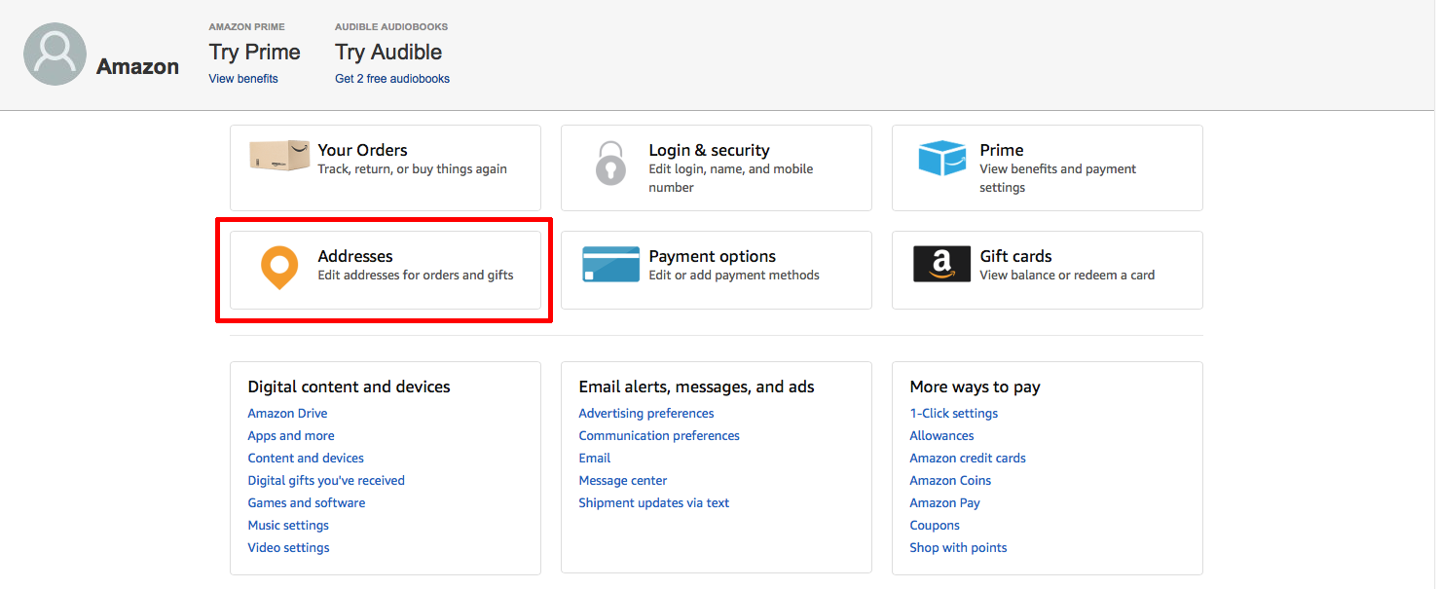This screenshot has width=1436, height=589.
Task: Open Content and devices link
Action: (x=306, y=459)
